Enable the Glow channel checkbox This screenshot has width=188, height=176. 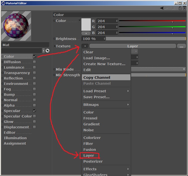(35, 121)
